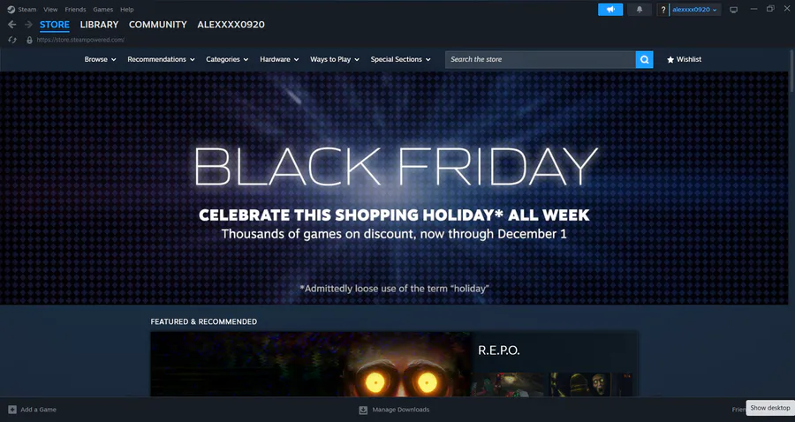The width and height of the screenshot is (795, 422).
Task: Open Wishlist with the star icon
Action: pyautogui.click(x=684, y=59)
